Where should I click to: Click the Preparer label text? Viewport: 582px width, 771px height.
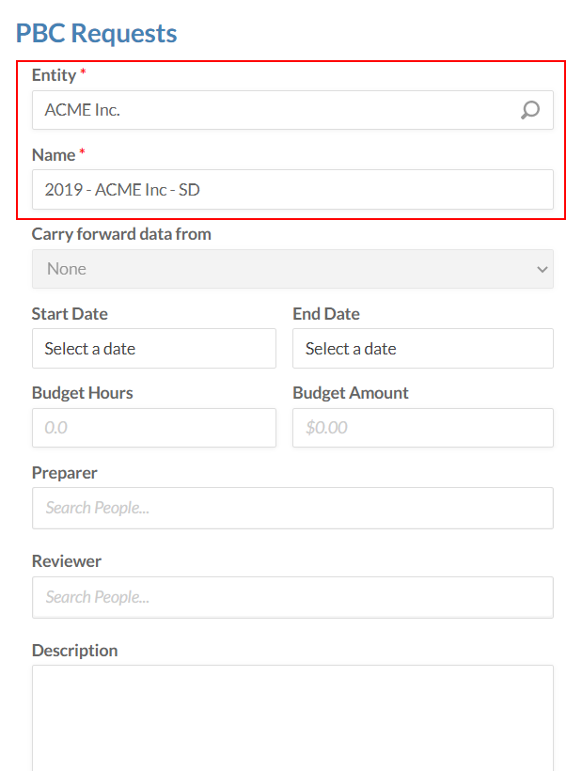(x=64, y=472)
